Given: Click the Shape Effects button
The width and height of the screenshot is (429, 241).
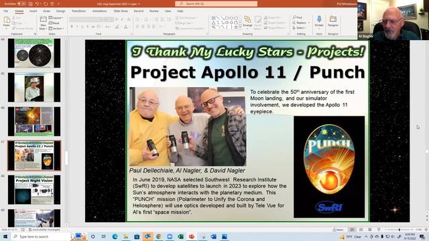Looking at the screenshot, I should 274,28.
